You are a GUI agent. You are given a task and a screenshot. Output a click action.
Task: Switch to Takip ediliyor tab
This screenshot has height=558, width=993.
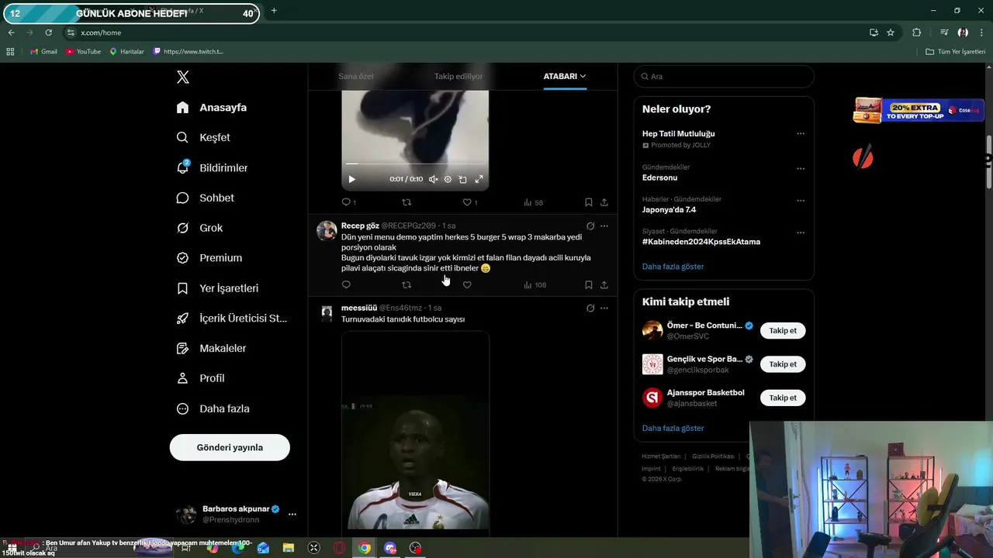(458, 76)
